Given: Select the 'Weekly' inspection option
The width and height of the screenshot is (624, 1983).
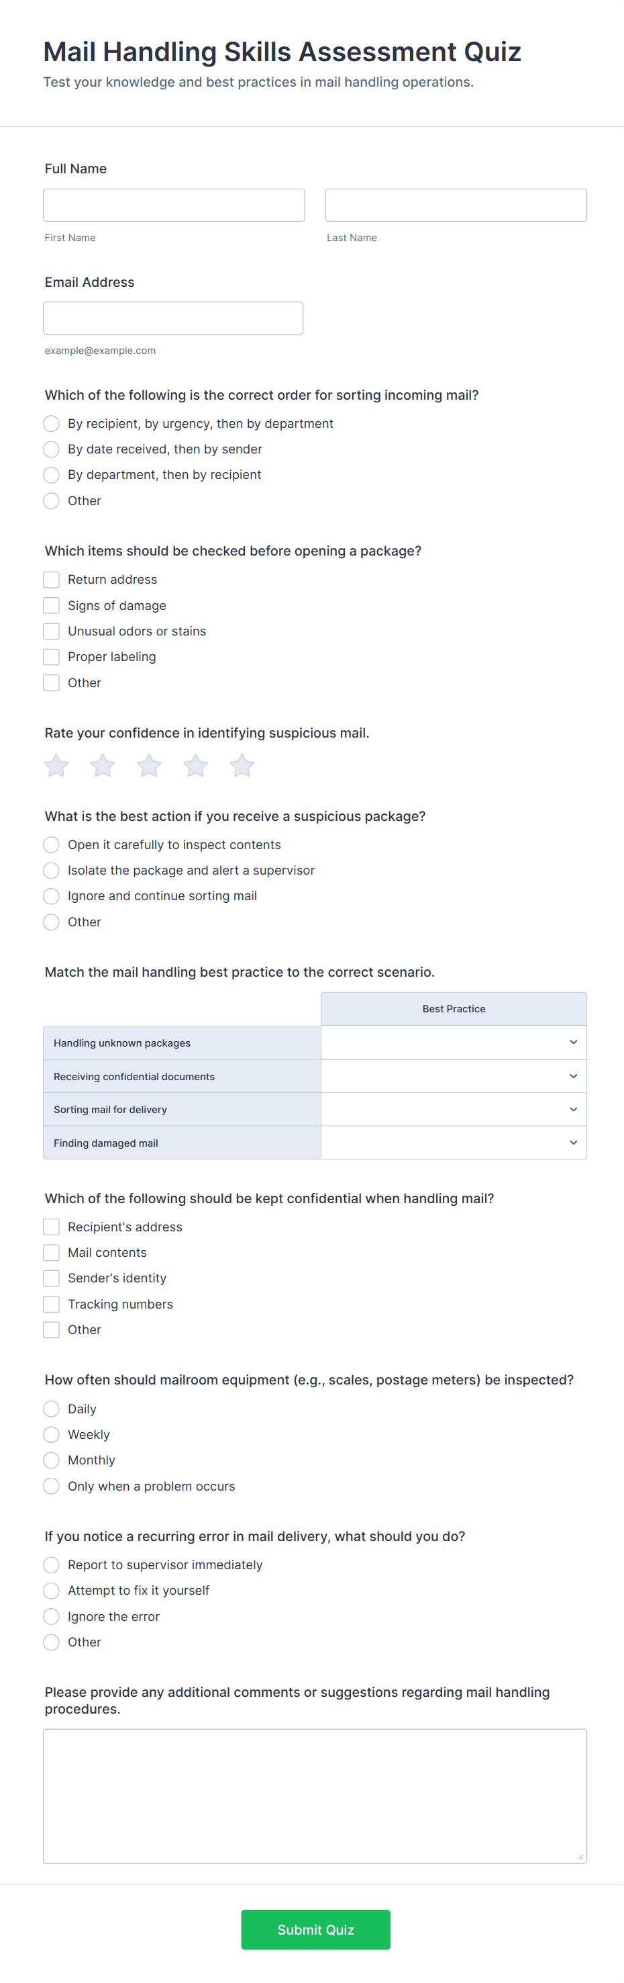Looking at the screenshot, I should (x=52, y=1435).
